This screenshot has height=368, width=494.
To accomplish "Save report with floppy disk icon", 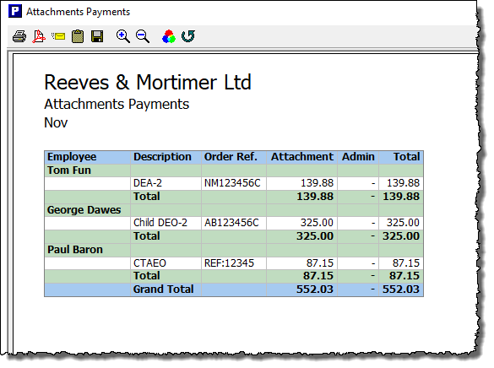I will [x=97, y=36].
